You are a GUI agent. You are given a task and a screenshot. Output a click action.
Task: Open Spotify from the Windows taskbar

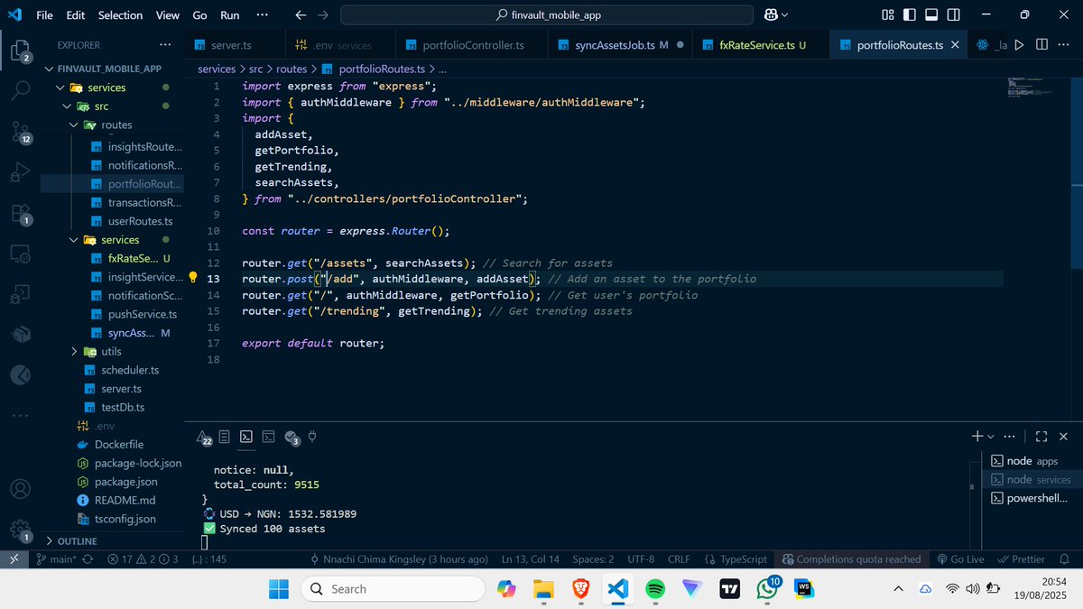click(x=655, y=588)
